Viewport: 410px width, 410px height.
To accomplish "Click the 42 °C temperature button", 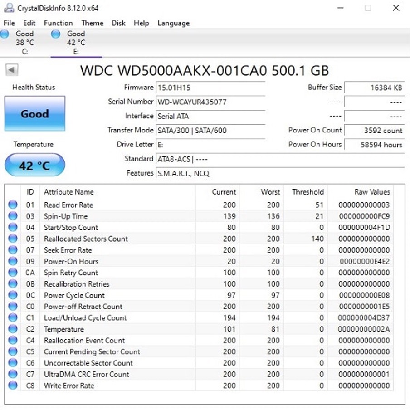I will [x=35, y=165].
